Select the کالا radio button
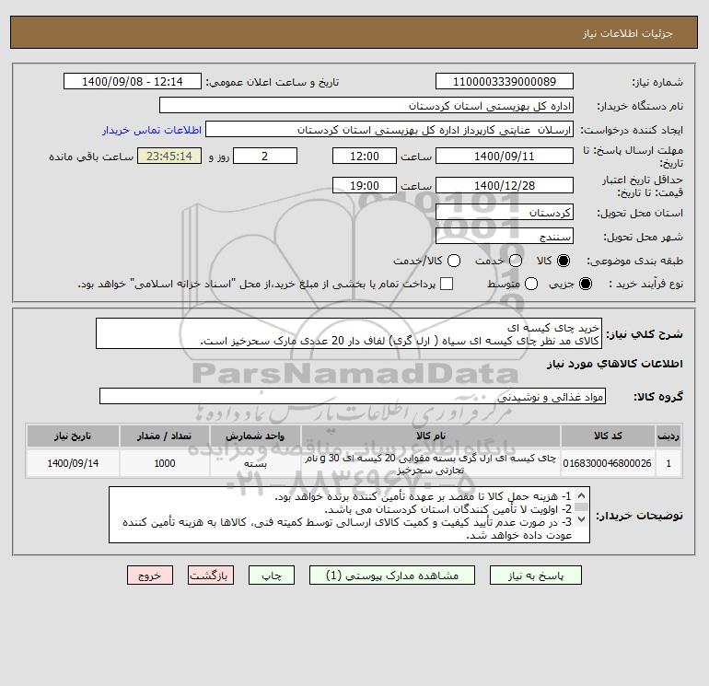709x686 pixels. [x=564, y=261]
